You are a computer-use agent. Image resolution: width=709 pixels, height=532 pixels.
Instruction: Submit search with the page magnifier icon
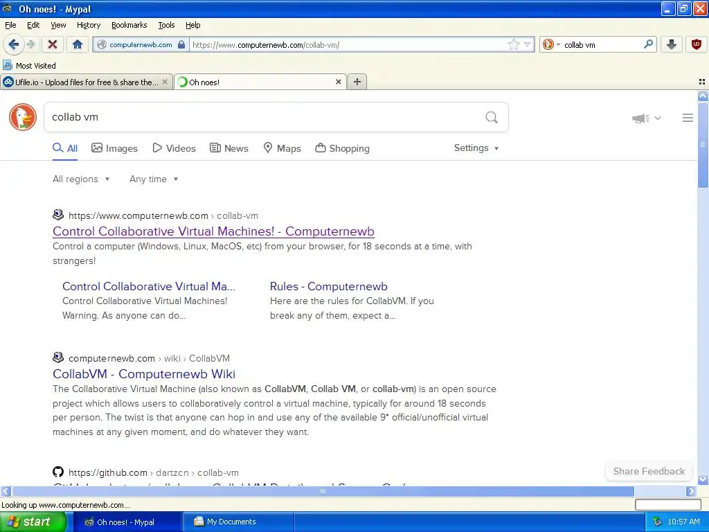(x=492, y=117)
